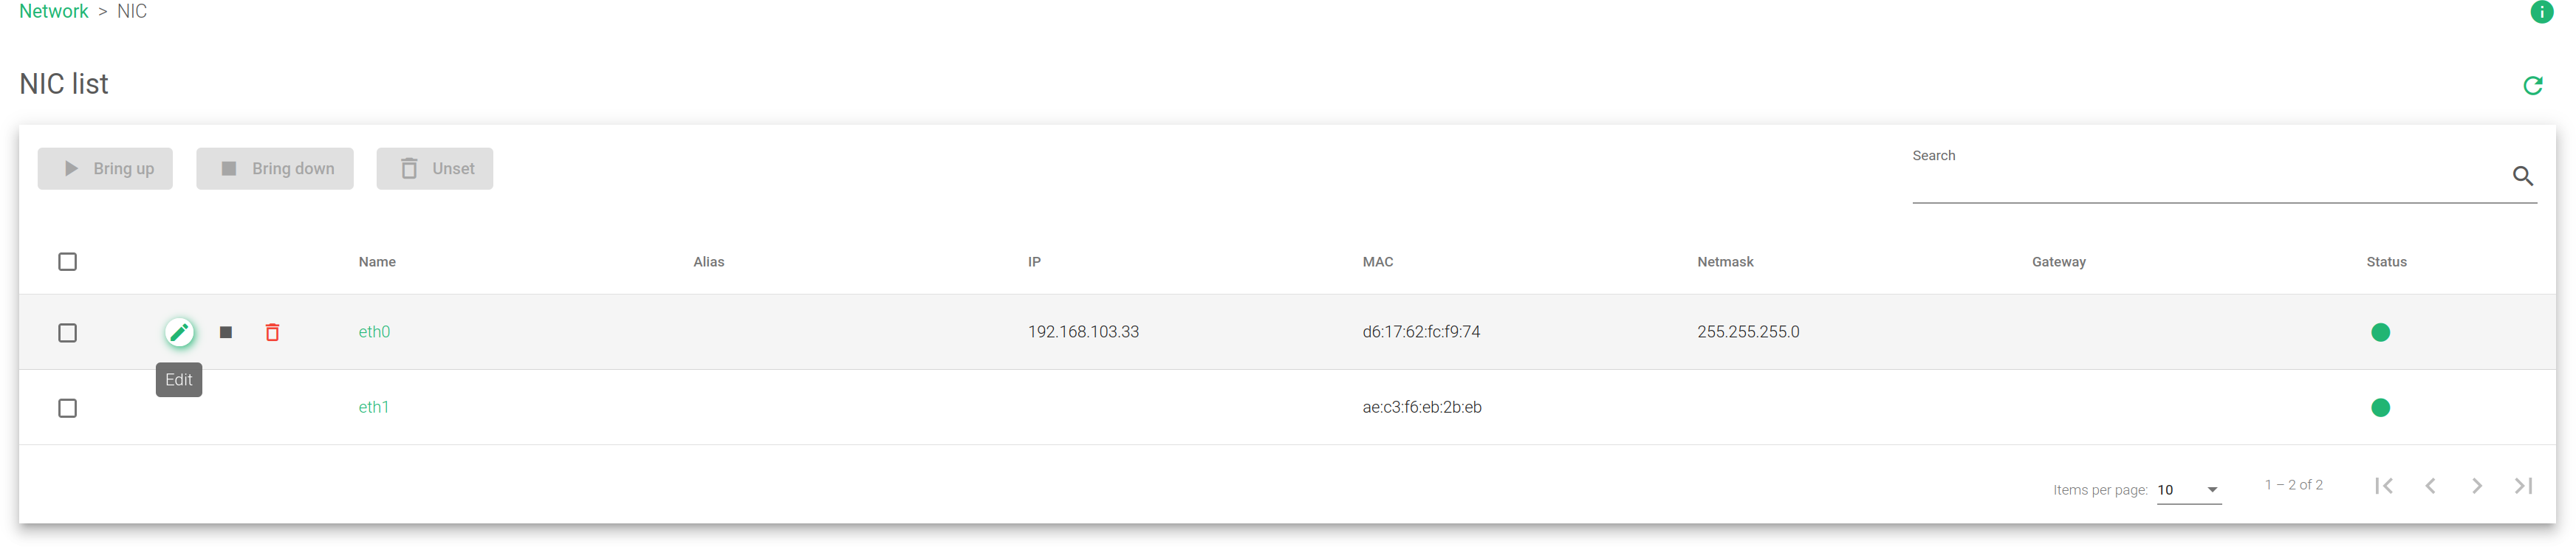Click the Network breadcrumb link

(x=54, y=12)
